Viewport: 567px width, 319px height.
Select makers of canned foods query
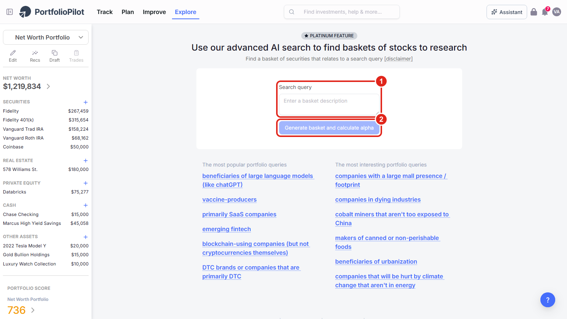387,242
